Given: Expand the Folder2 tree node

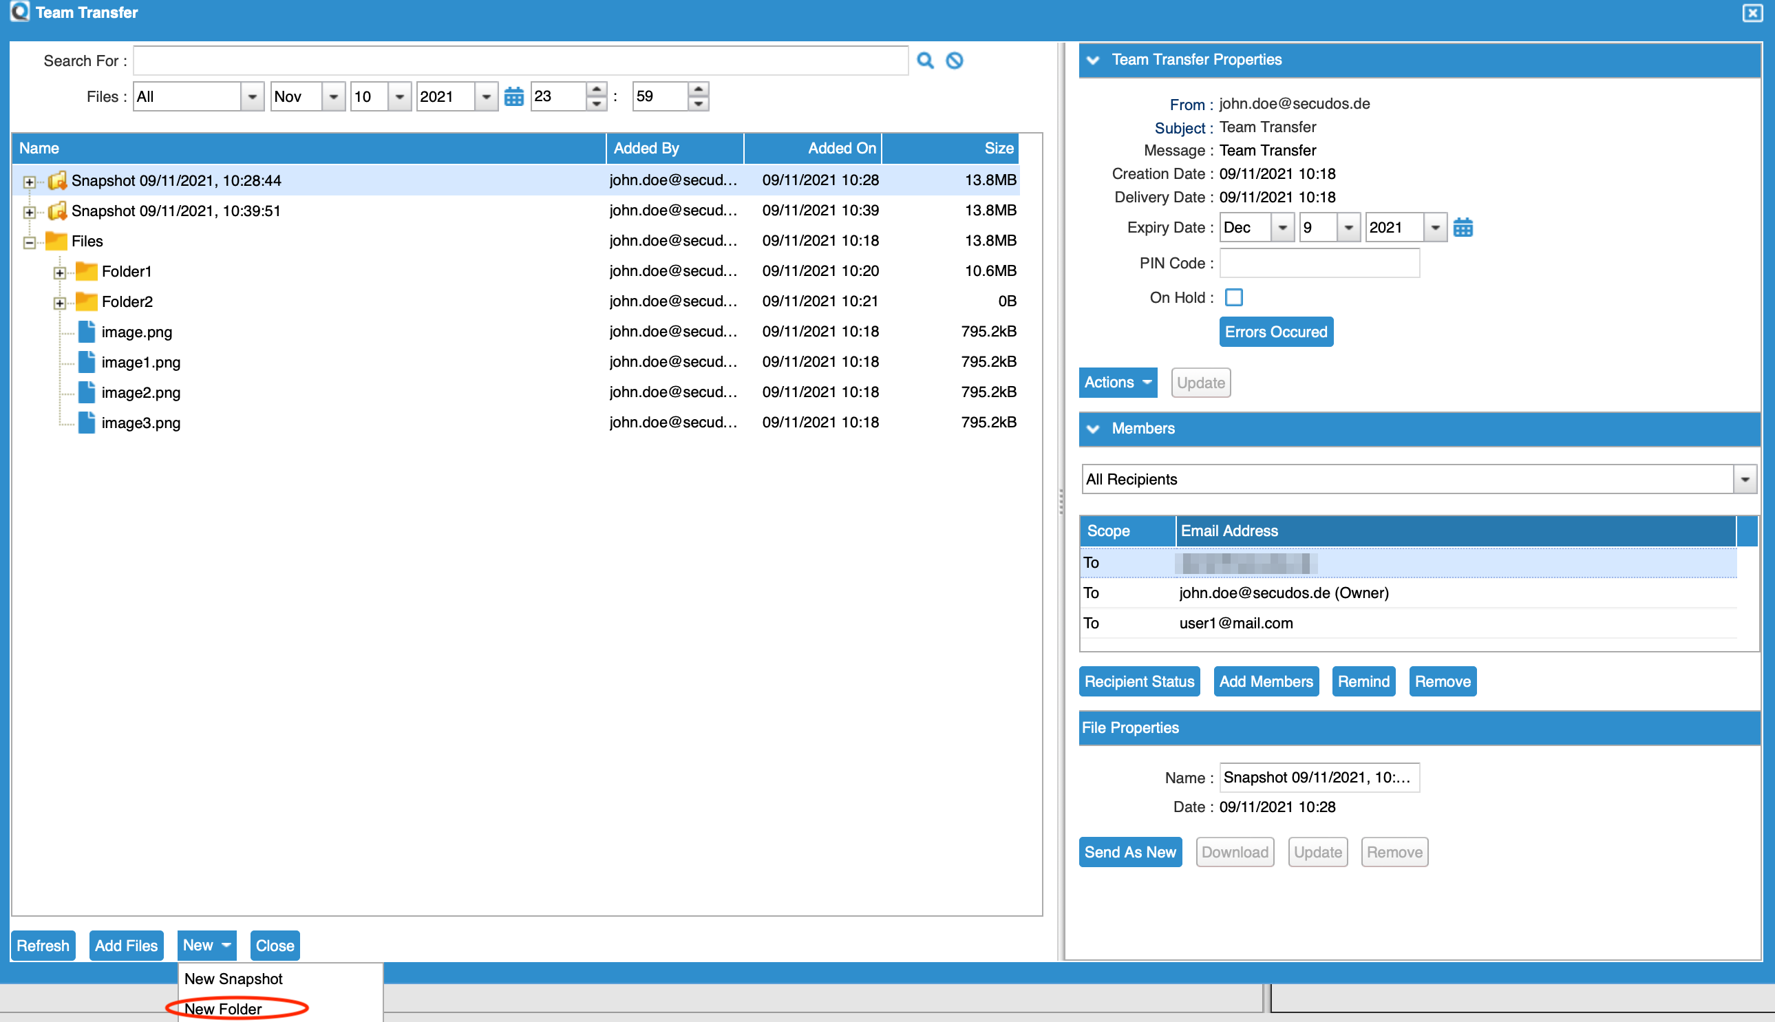Looking at the screenshot, I should (60, 303).
